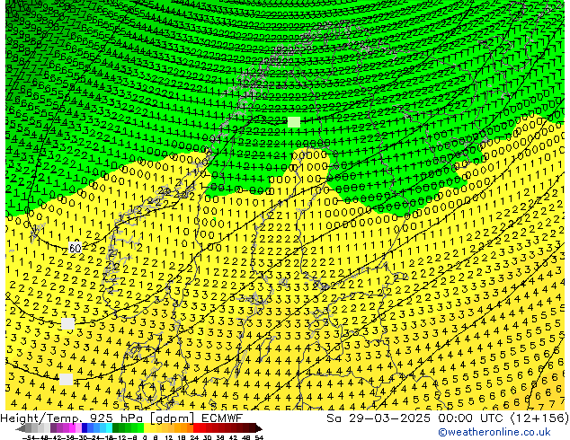The image size is (570, 440).
Task: Click the bright yellow legend swatch
Action: coord(147,428)
